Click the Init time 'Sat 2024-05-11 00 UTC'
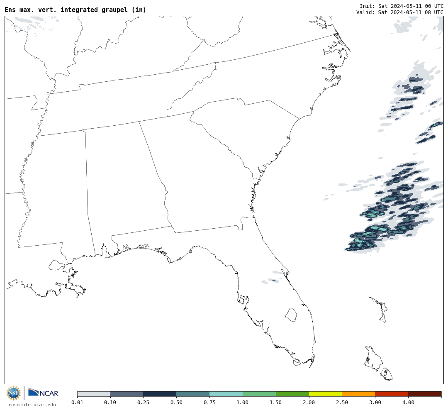The height and width of the screenshot is (410, 448). coord(411,6)
